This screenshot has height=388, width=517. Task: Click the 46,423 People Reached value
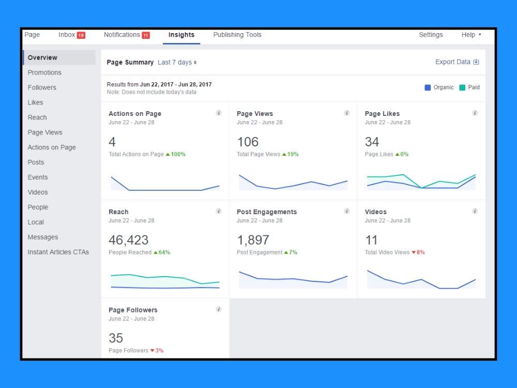[x=129, y=240]
